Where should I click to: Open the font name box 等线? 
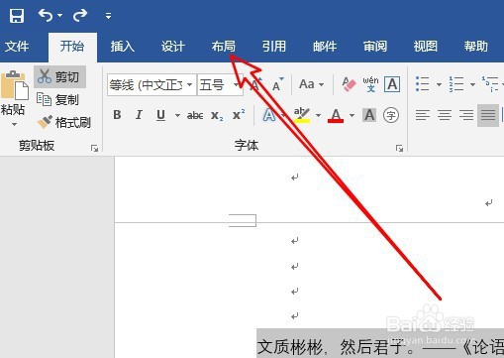151,85
